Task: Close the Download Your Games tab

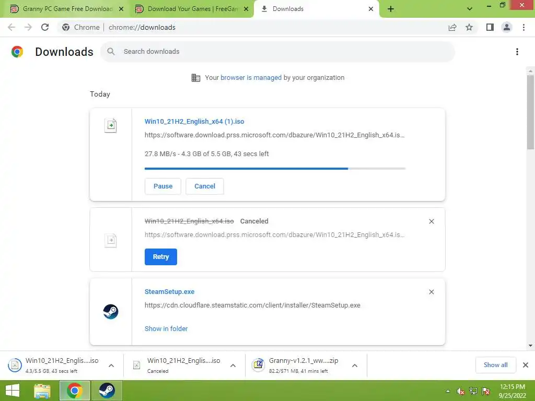Action: pos(246,9)
